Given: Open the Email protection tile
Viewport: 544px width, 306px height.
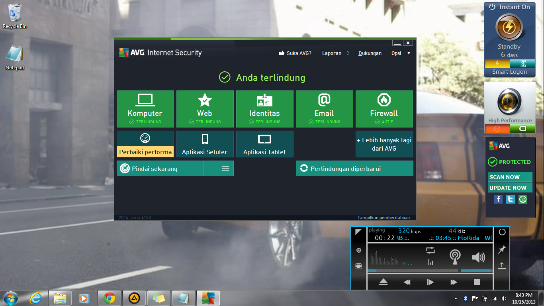Looking at the screenshot, I should pos(325,109).
